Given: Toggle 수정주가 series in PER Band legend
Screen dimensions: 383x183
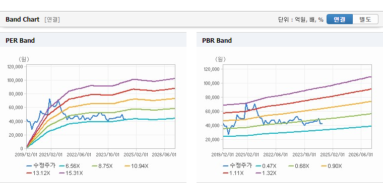Looking at the screenshot, I should tap(41, 166).
